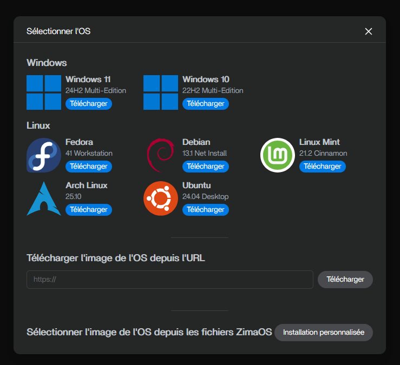
Task: Click the Arch Linux logo icon
Action: pyautogui.click(x=44, y=198)
